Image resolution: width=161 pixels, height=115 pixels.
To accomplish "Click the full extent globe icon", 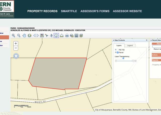I will pyautogui.click(x=30, y=35).
